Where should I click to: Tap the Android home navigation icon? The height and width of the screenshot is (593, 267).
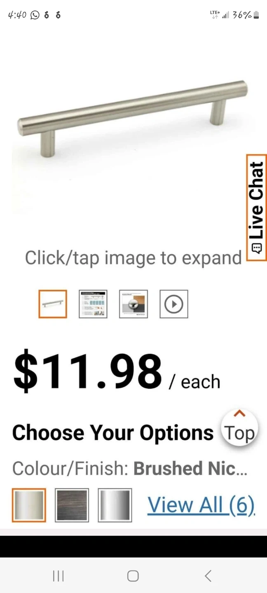133,576
